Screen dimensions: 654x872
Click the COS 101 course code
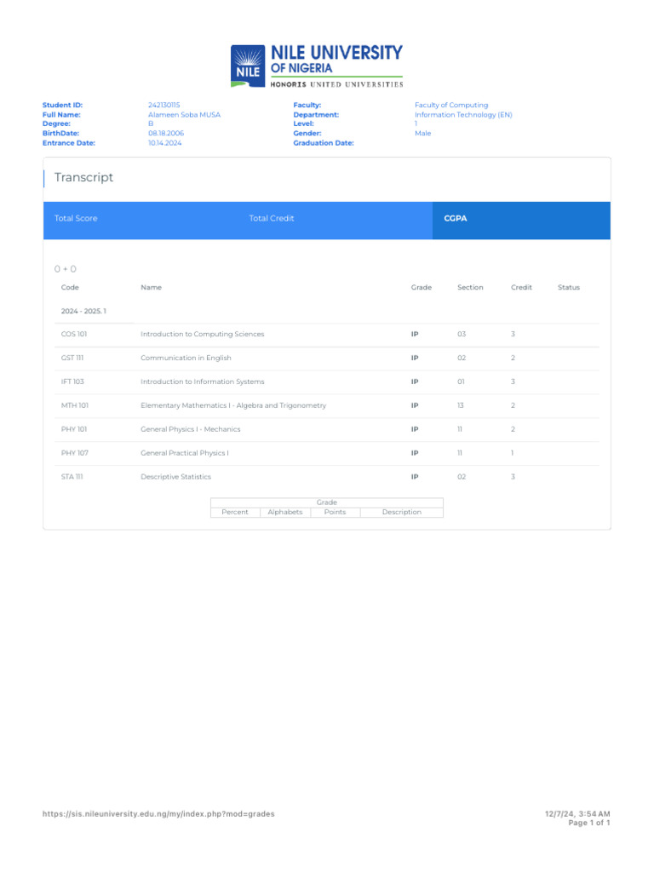pos(74,334)
